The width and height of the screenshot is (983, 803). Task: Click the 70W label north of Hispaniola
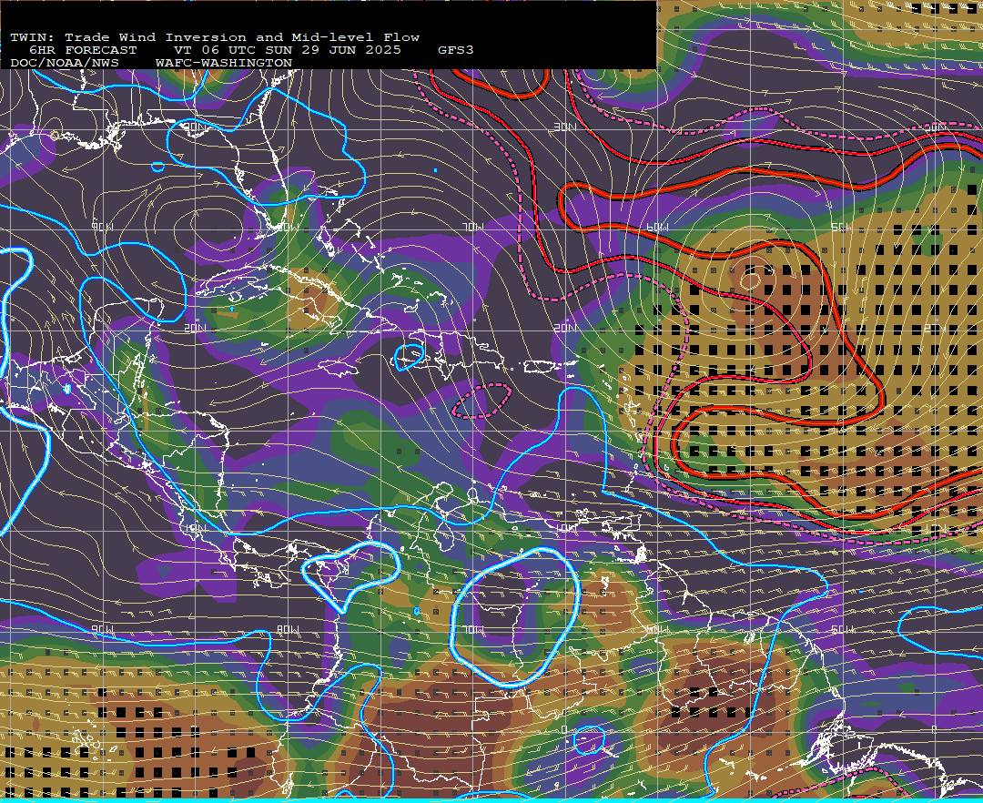click(473, 227)
